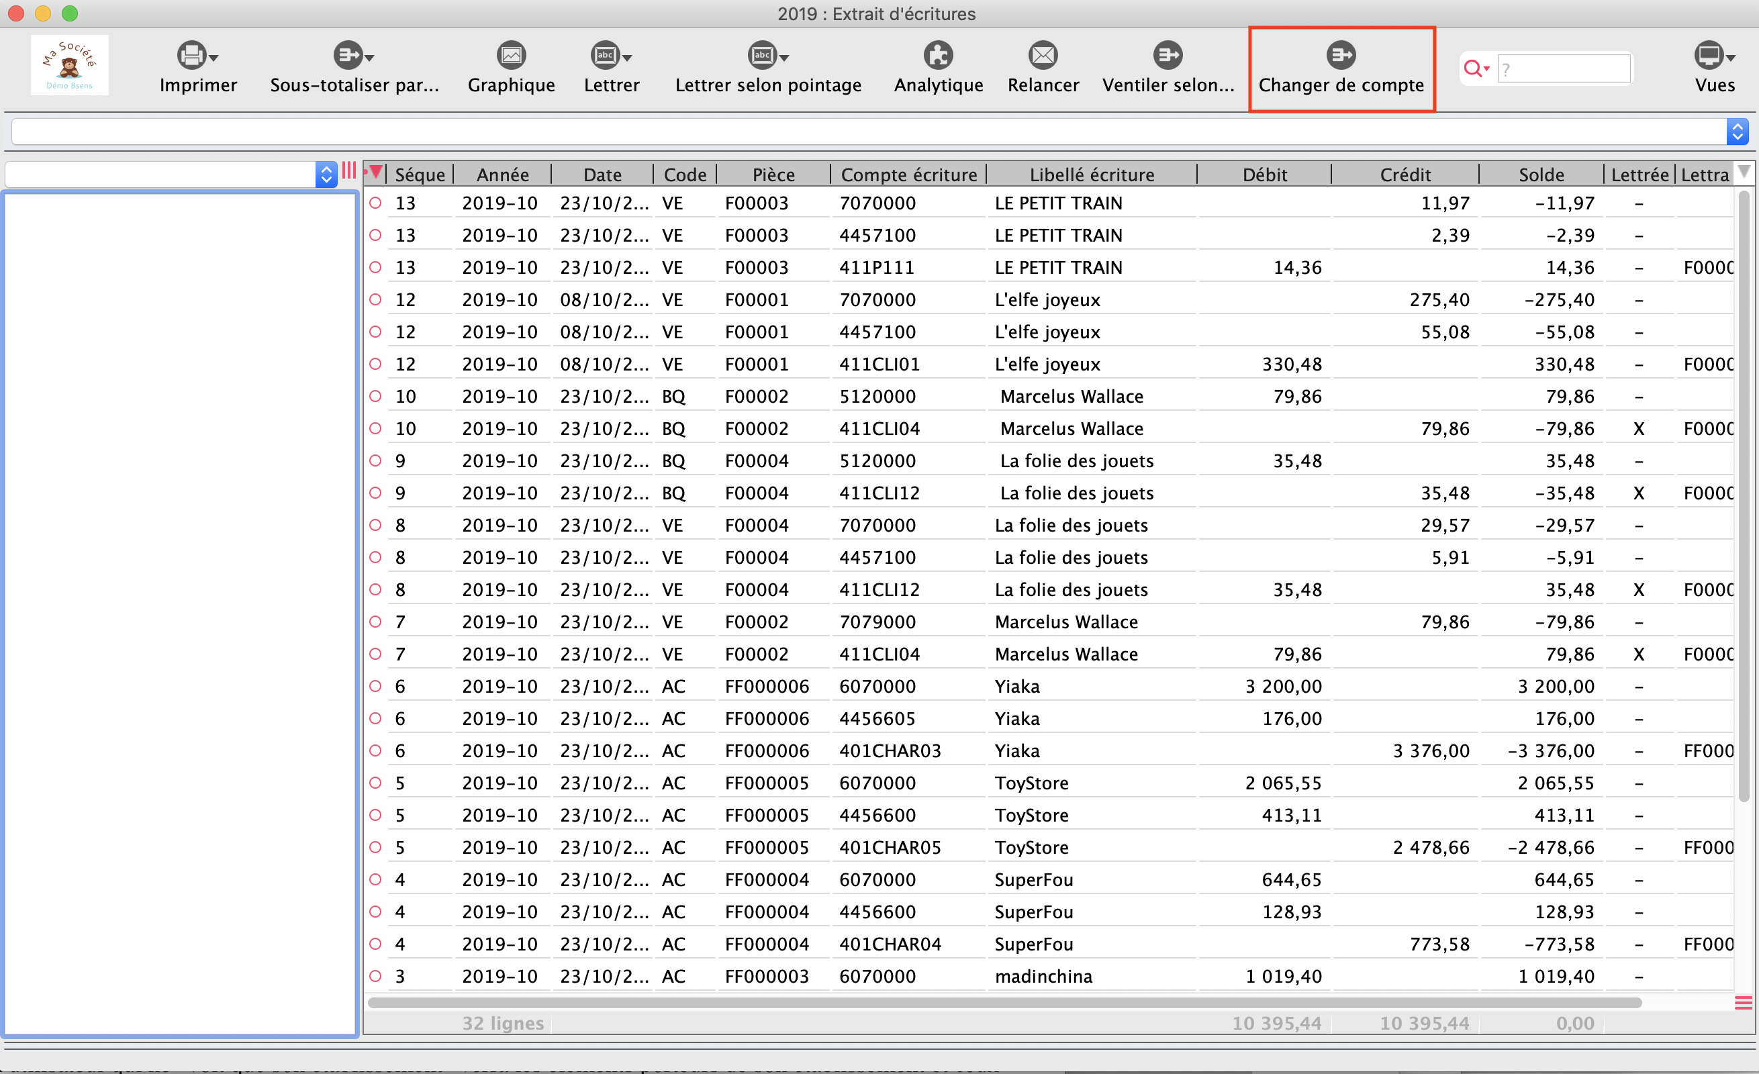
Task: Sort by Date column header
Action: 602,174
